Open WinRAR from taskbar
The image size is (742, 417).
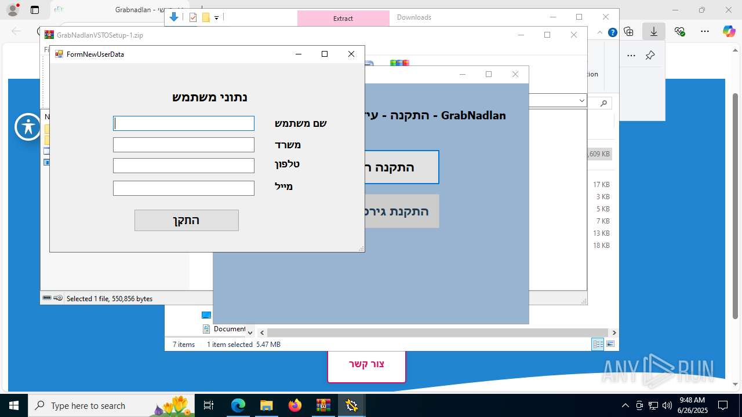(323, 405)
